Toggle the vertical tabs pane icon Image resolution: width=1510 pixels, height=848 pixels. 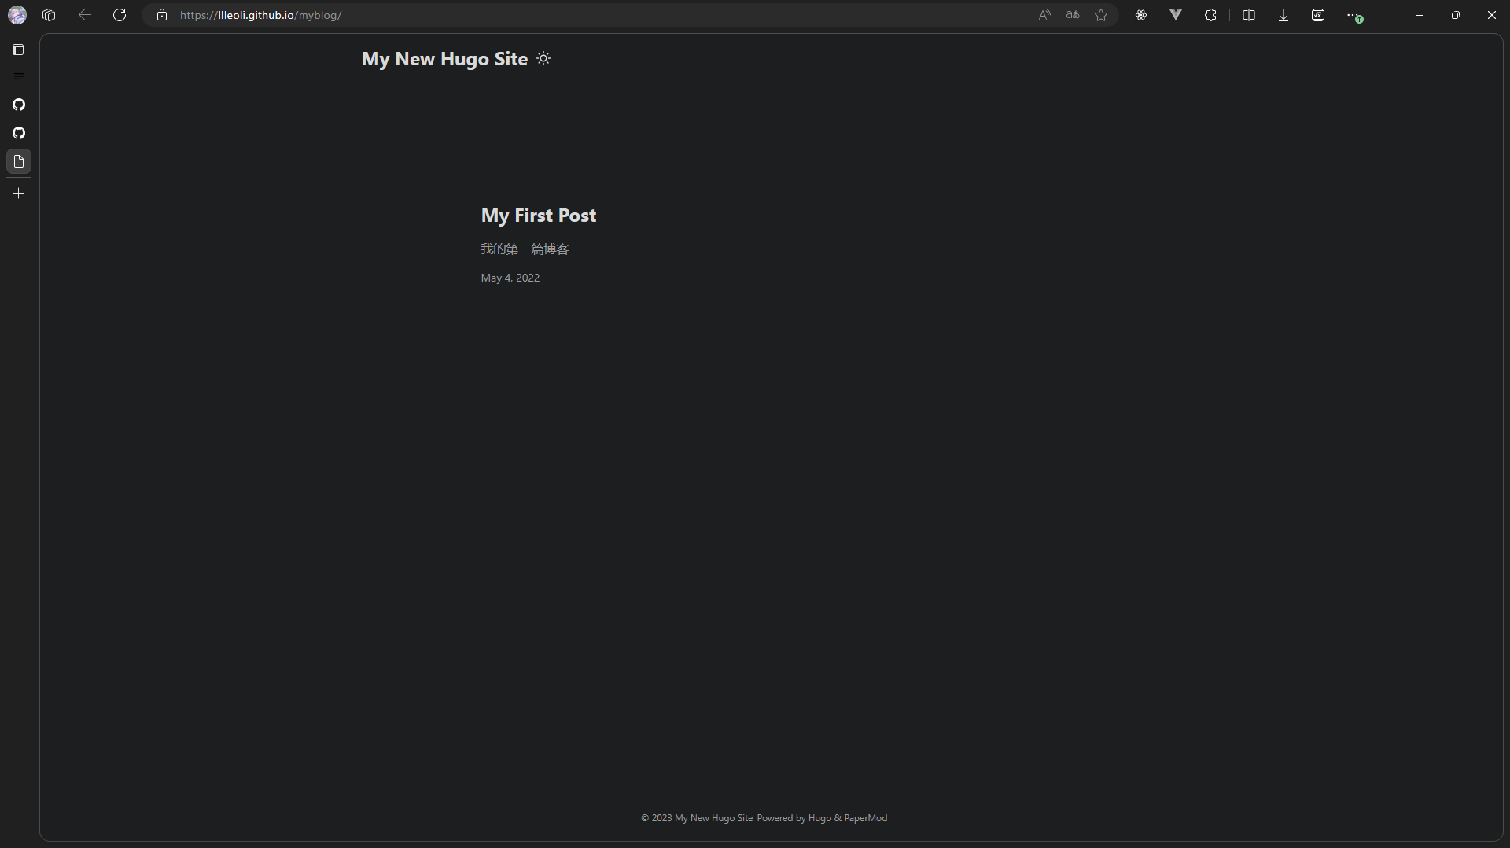tap(19, 50)
